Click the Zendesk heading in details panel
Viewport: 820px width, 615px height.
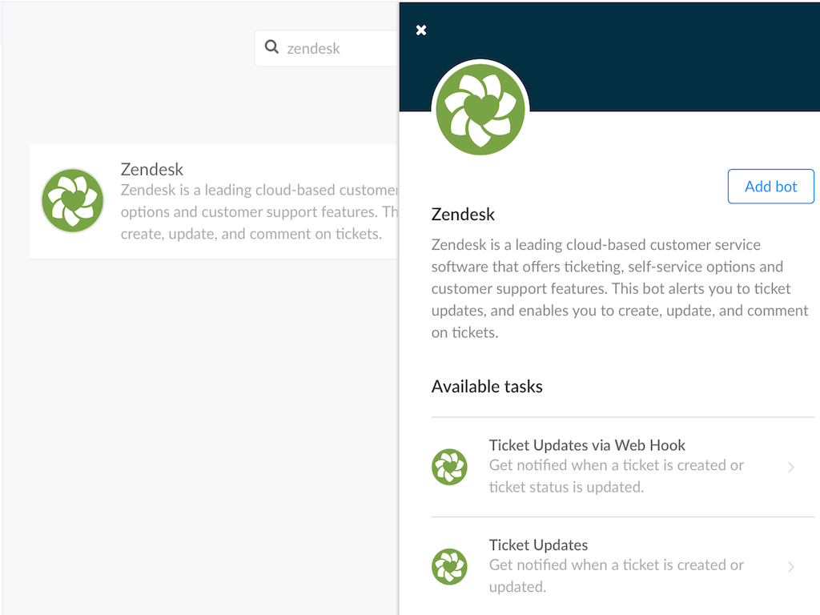(463, 215)
